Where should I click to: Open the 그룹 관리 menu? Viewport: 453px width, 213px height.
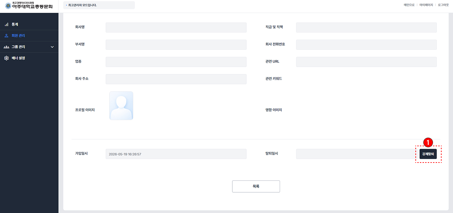pyautogui.click(x=29, y=47)
